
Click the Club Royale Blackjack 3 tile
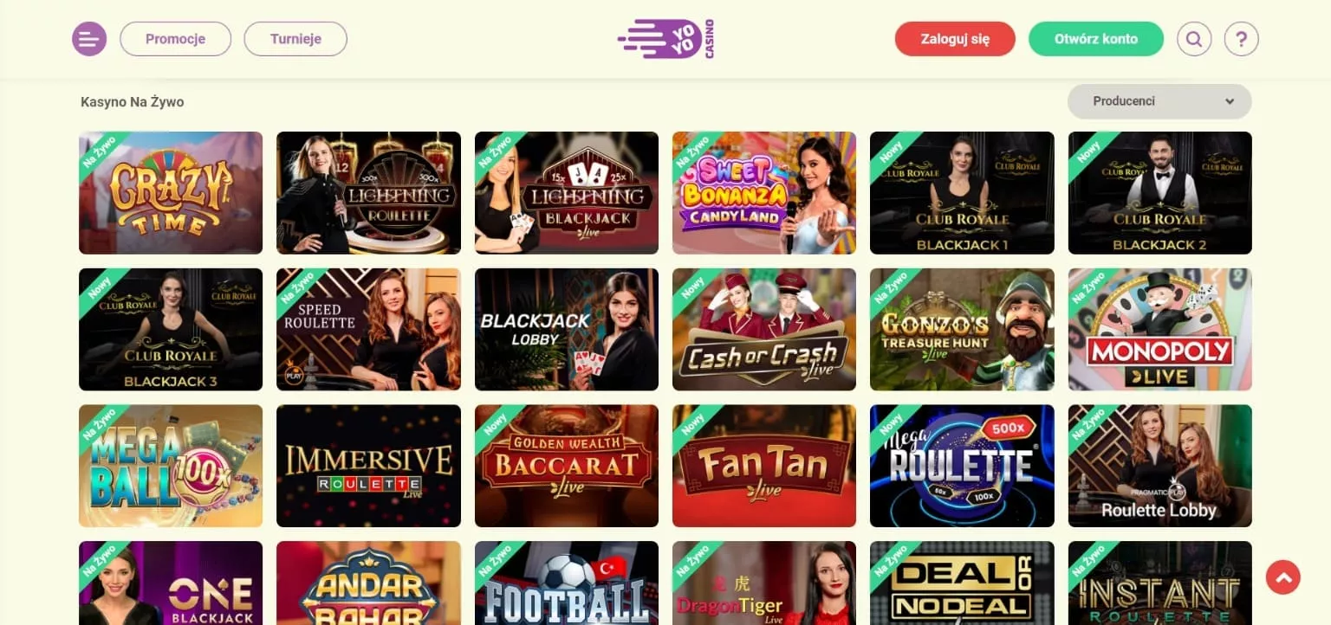[x=171, y=330]
